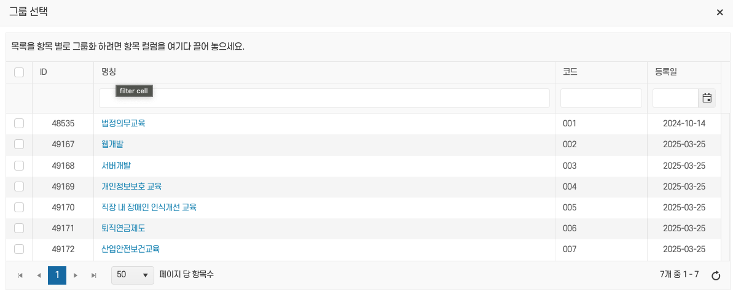Screen dimensions: 733x292
Task: Check the row for 법정의무교육
Action: 19,123
